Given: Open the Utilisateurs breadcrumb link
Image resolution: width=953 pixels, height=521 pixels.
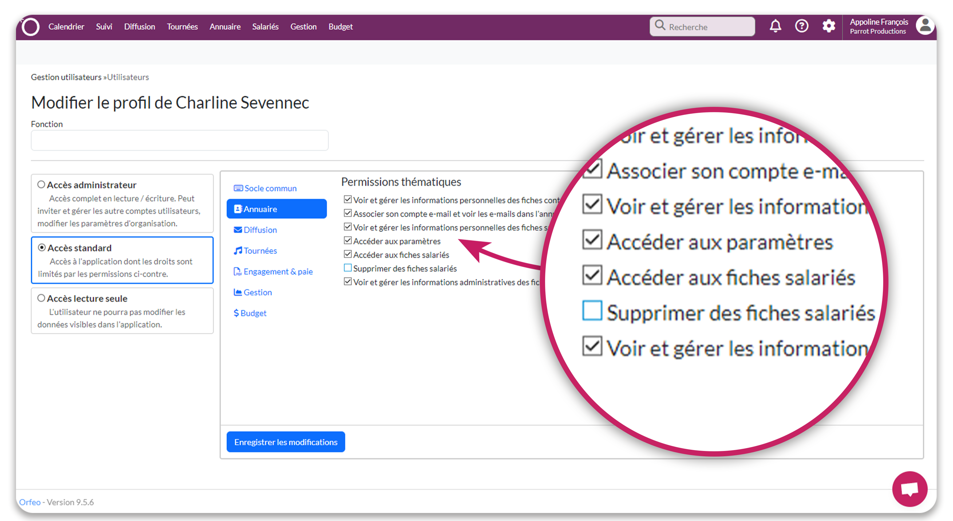Looking at the screenshot, I should [128, 77].
